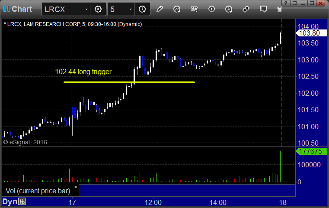
Task: Click the 101.00 price axis label
Action: [x=308, y=127]
